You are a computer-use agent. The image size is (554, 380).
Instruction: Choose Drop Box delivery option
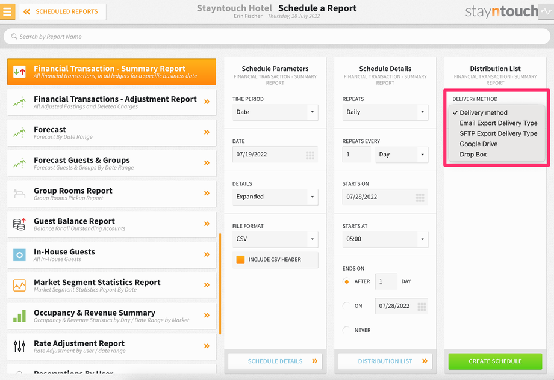[x=497, y=154]
